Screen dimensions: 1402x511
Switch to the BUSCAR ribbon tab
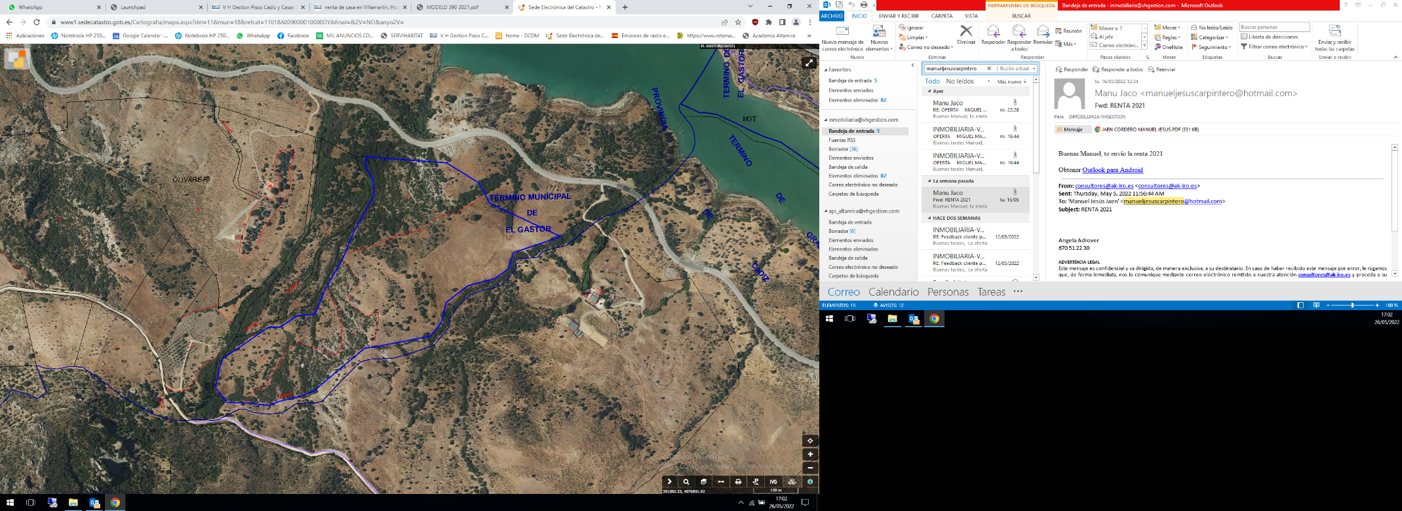point(1021,16)
